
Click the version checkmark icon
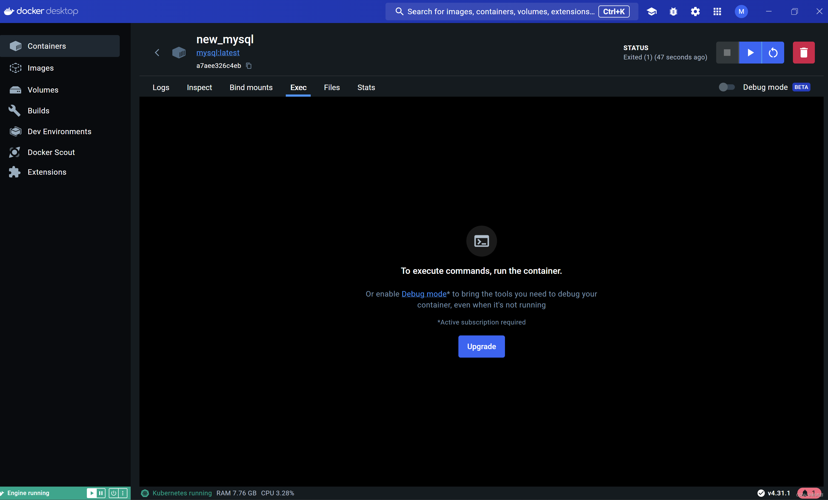(761, 493)
